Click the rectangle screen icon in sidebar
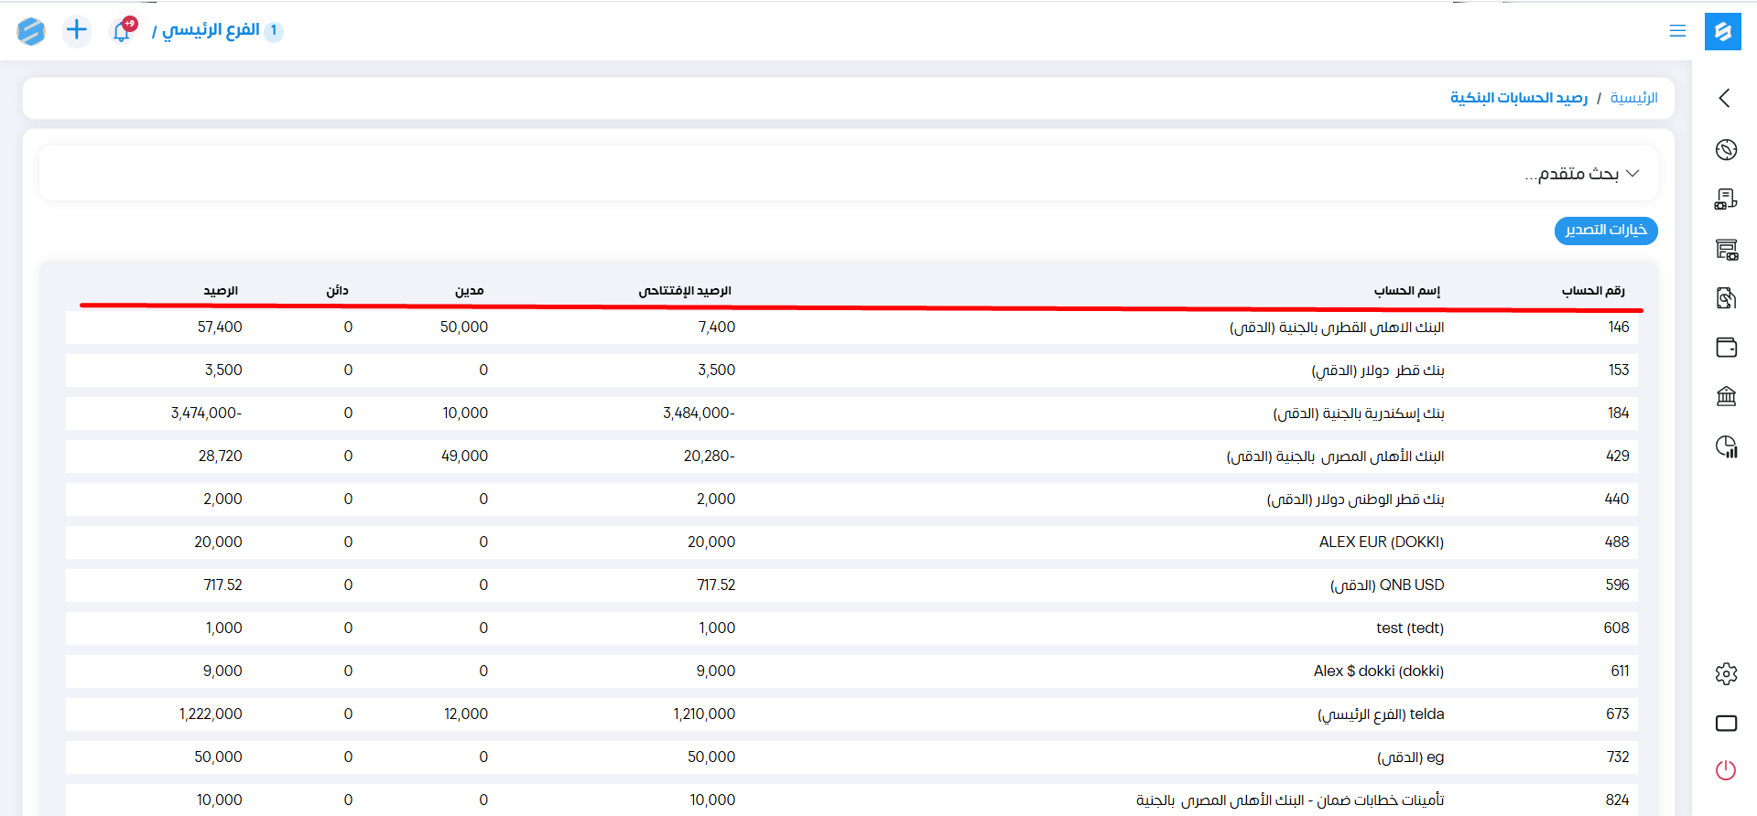This screenshot has width=1757, height=816. [x=1726, y=724]
